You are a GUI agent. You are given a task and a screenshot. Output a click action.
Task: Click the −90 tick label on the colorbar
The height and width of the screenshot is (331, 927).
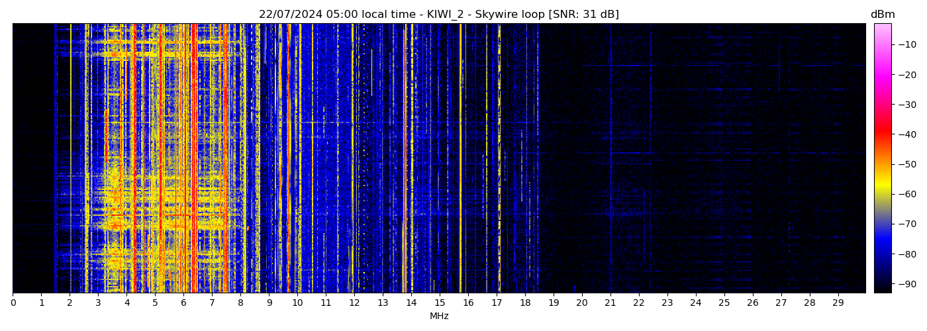(x=906, y=284)
